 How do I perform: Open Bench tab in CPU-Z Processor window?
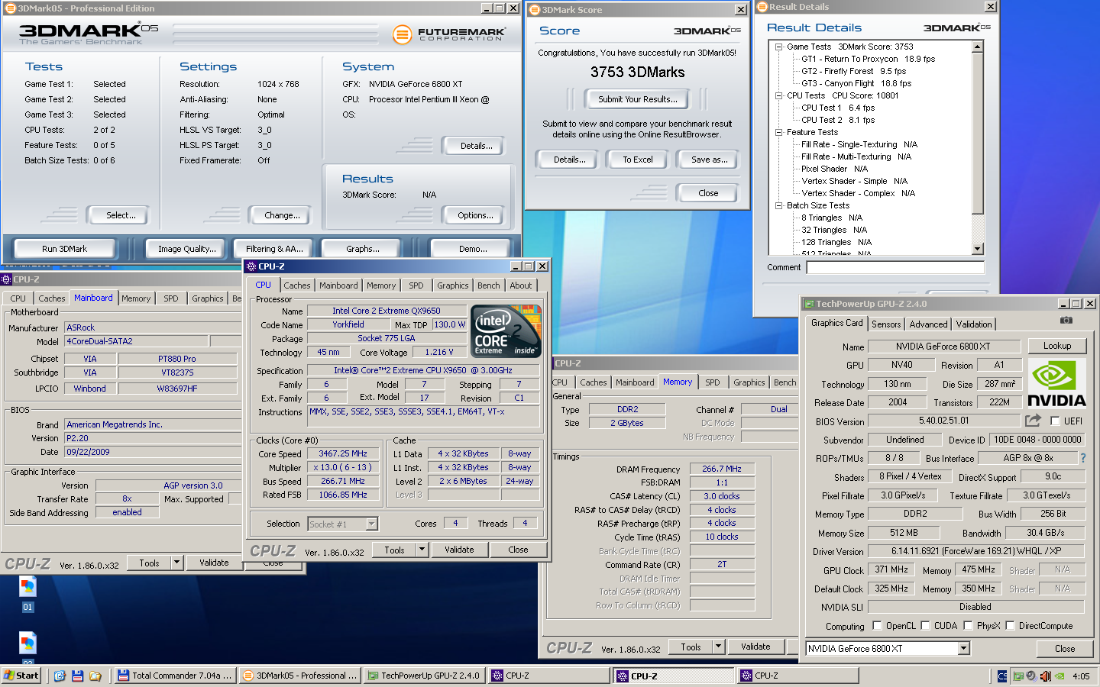[x=489, y=285]
